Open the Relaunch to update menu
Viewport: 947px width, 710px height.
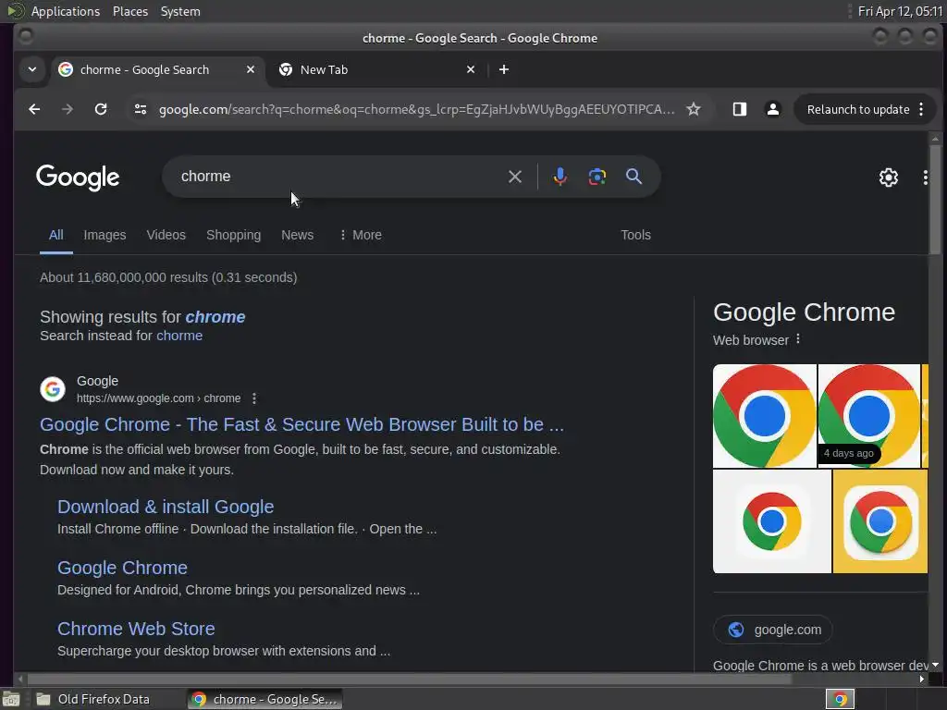(x=865, y=109)
